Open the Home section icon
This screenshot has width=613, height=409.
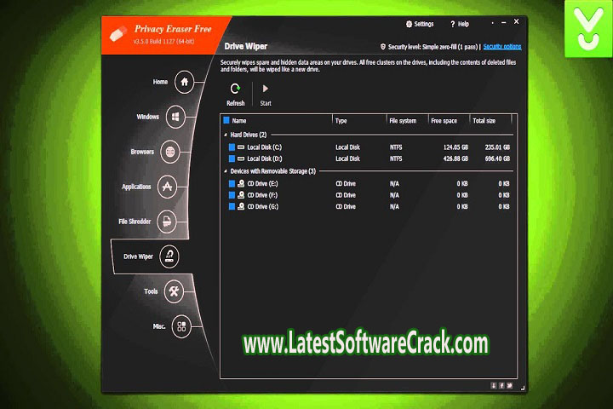tap(184, 82)
